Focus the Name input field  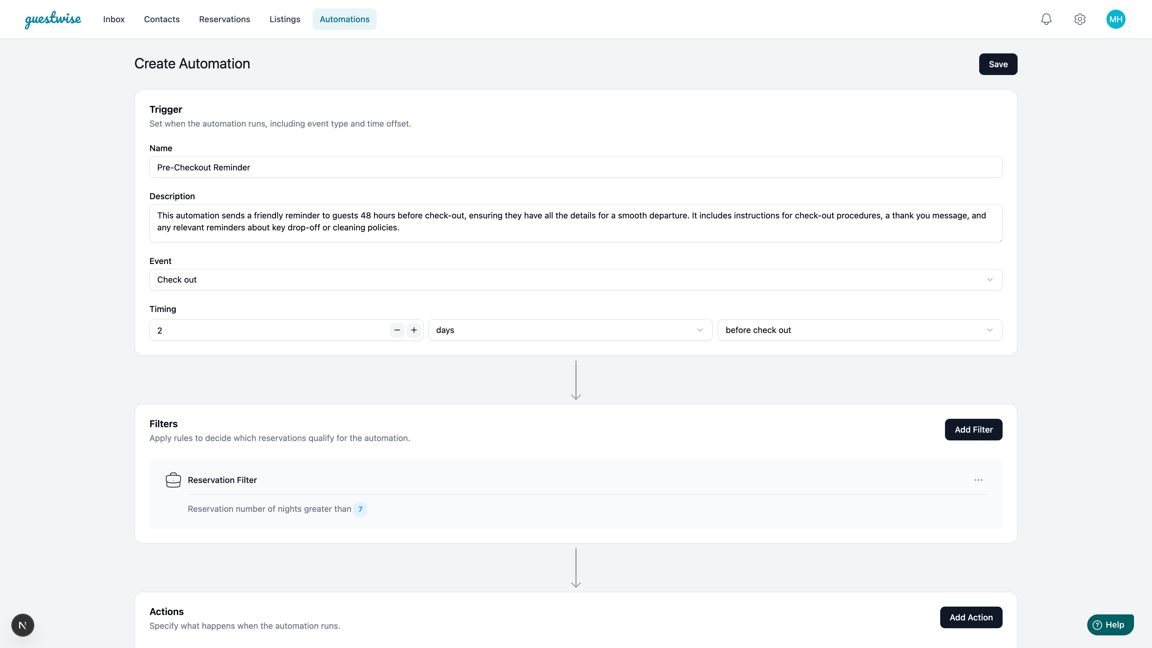(576, 167)
